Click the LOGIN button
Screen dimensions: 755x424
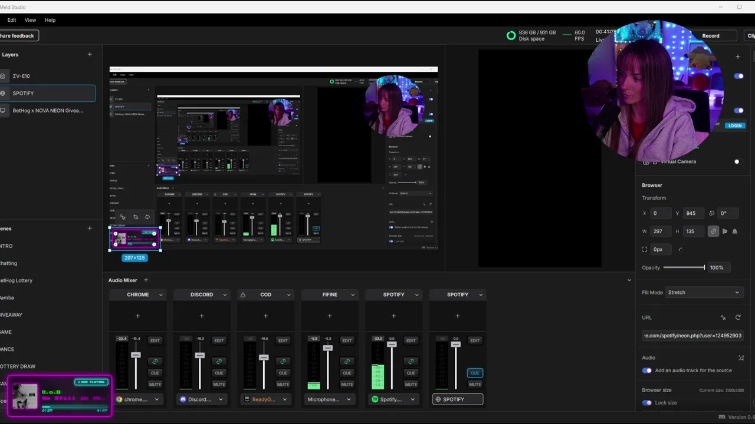(735, 125)
